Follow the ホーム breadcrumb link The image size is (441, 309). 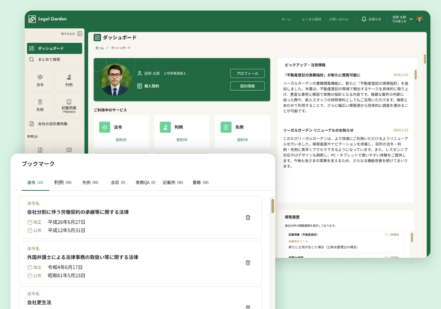(99, 48)
